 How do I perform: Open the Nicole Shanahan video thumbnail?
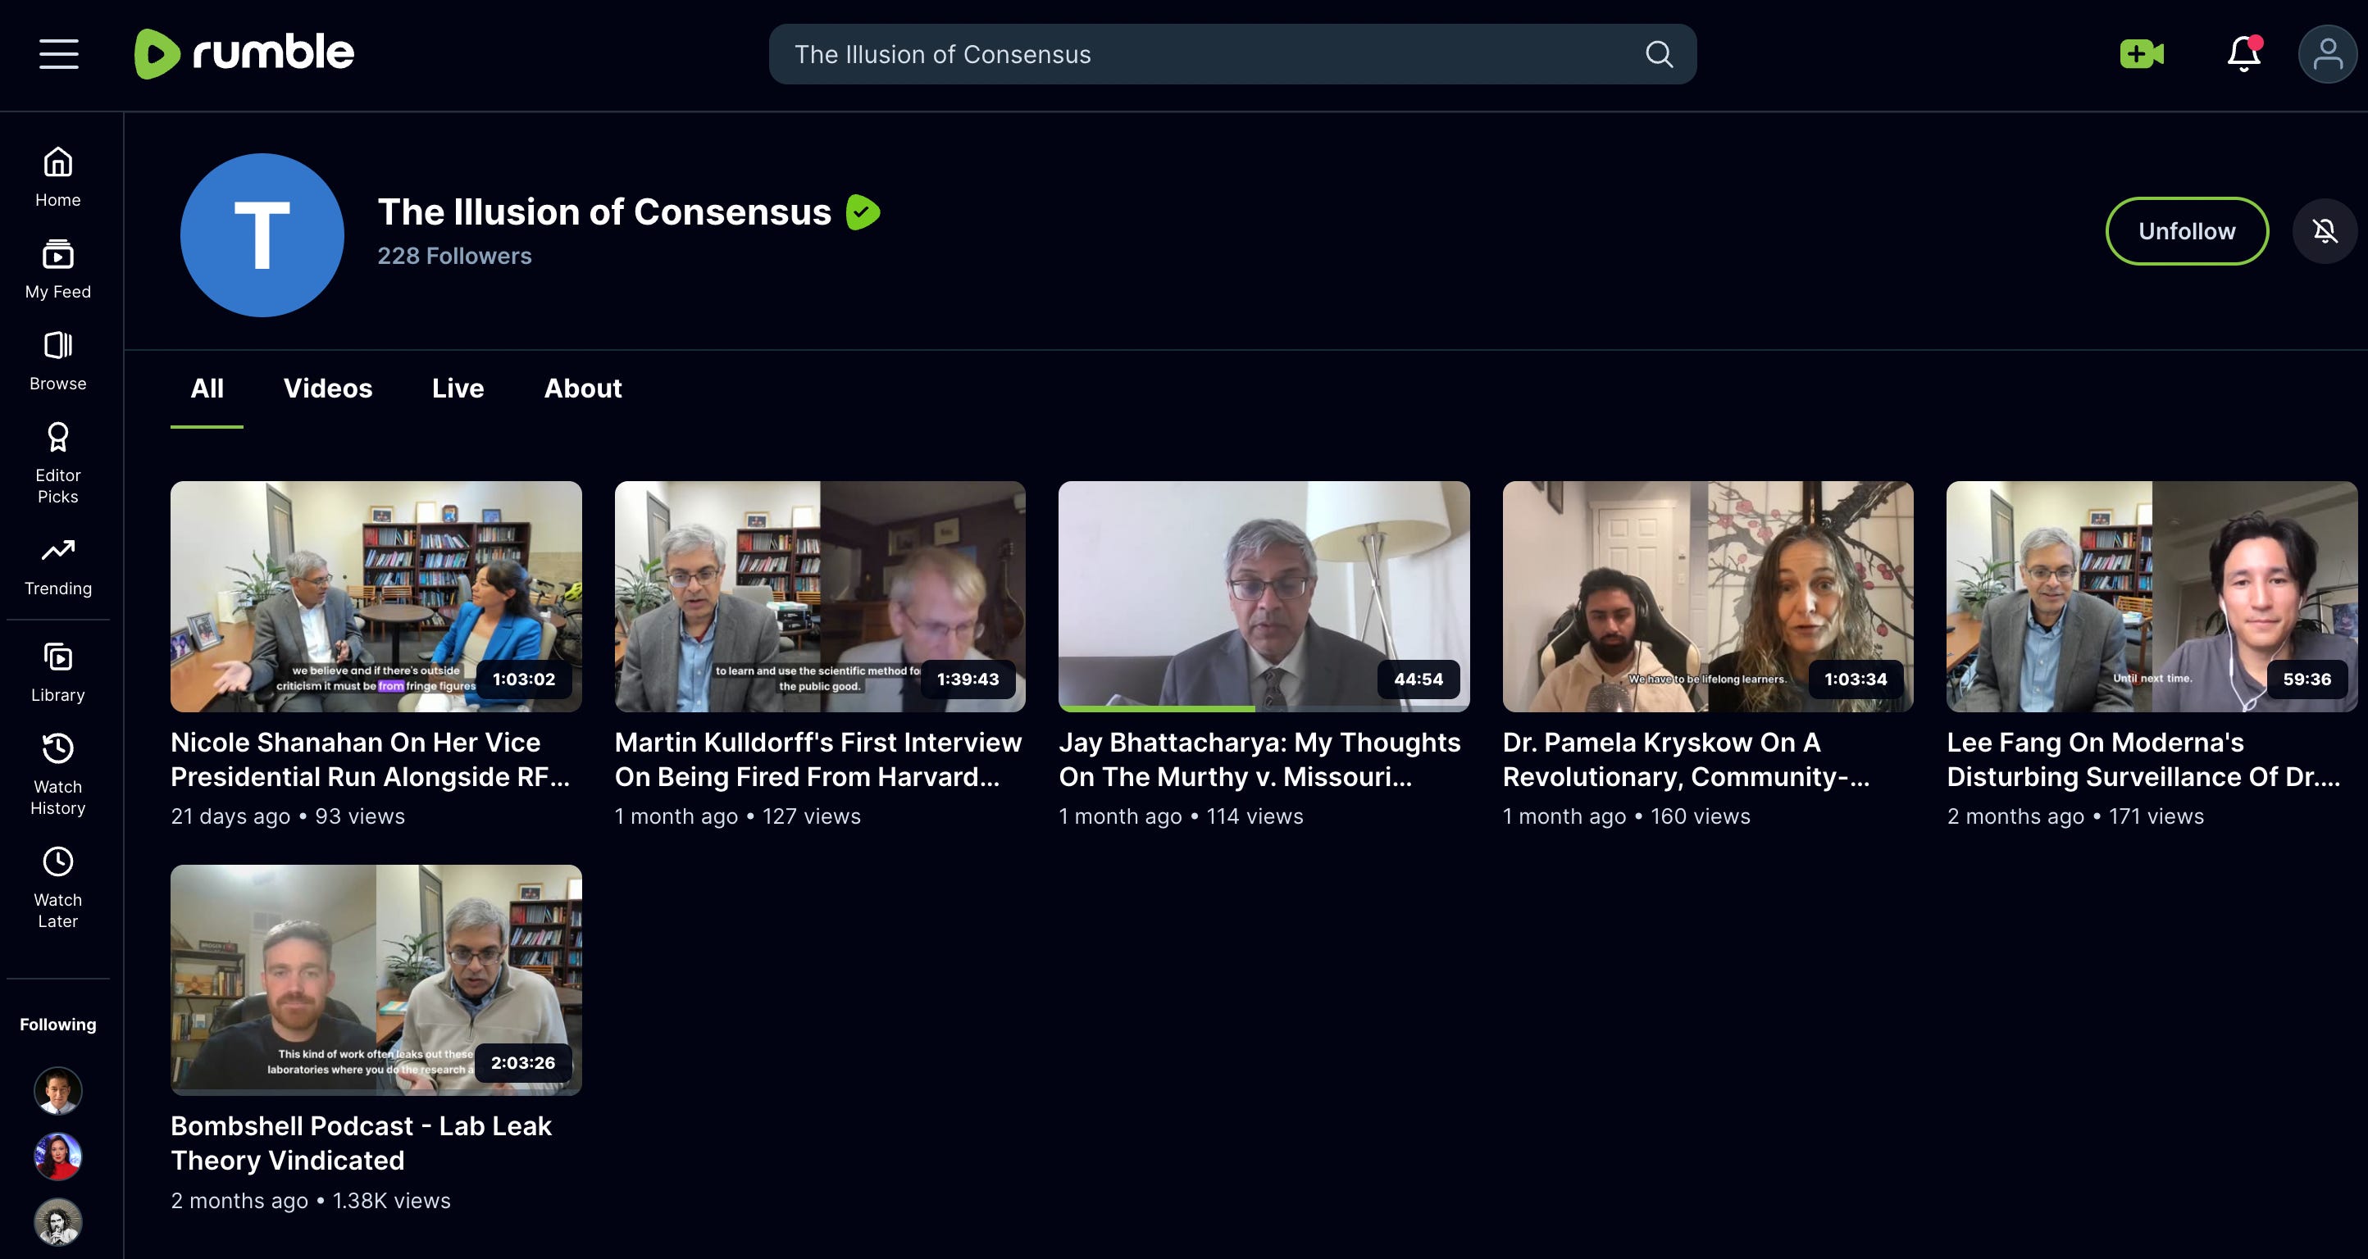[x=376, y=597]
